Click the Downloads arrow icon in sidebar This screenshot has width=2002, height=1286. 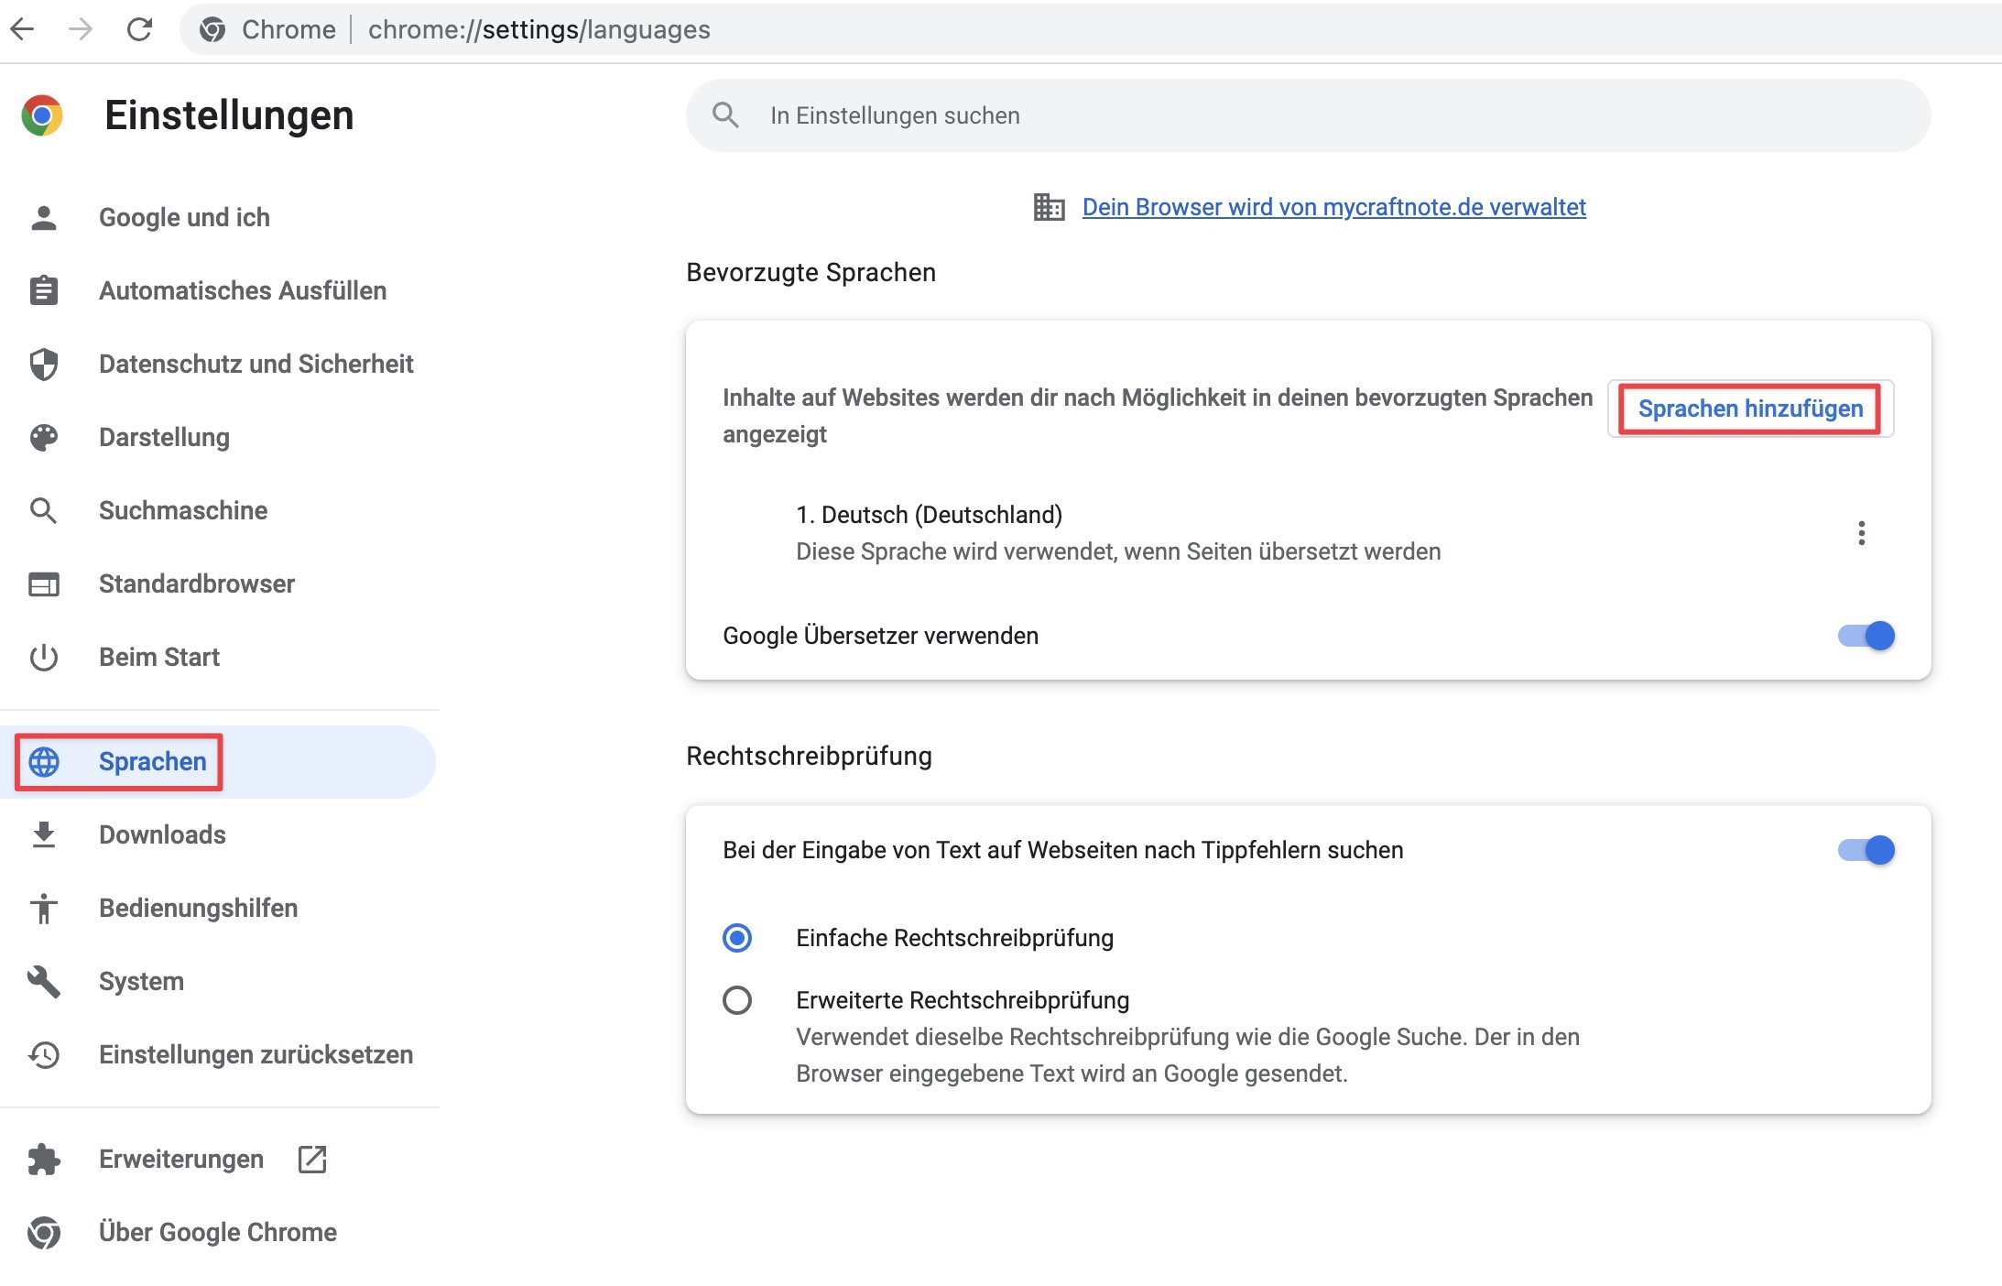tap(43, 834)
